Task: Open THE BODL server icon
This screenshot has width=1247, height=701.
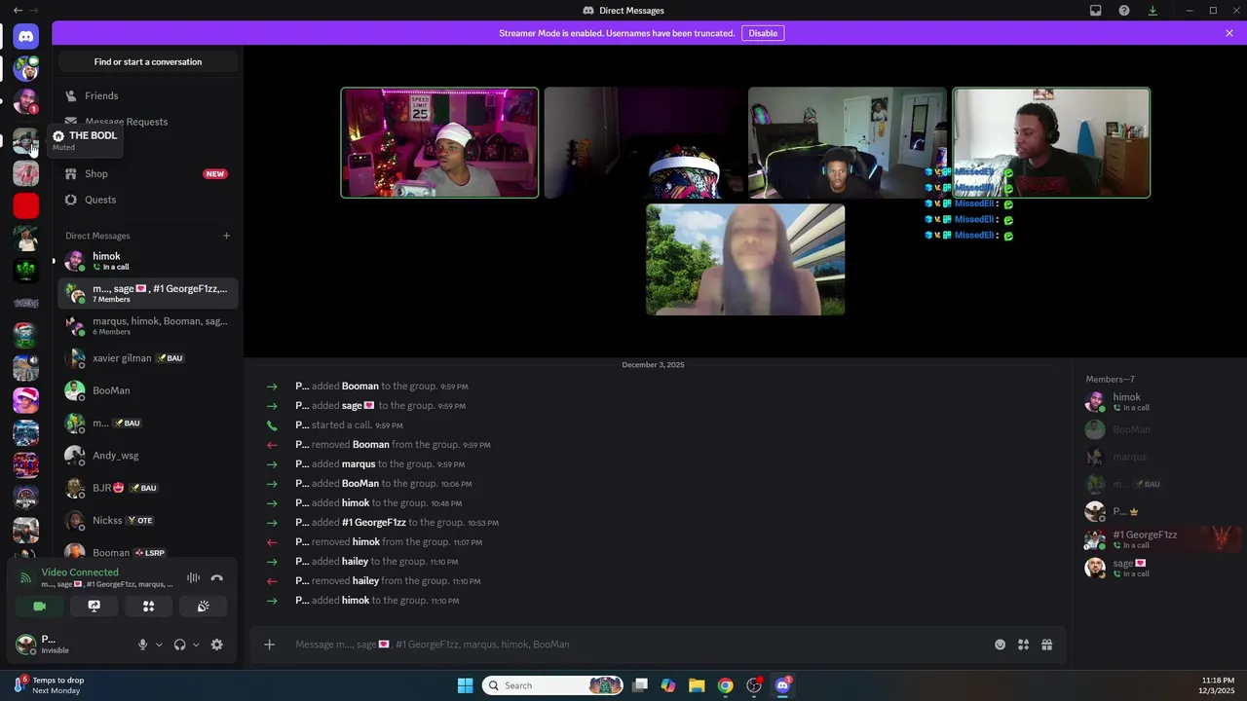Action: (26, 141)
